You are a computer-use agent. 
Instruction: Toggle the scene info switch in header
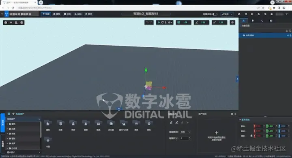point(215,14)
